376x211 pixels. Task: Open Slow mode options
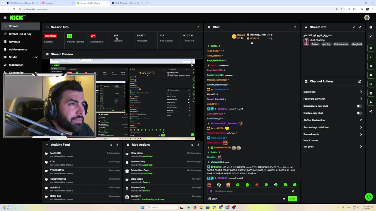333,92
